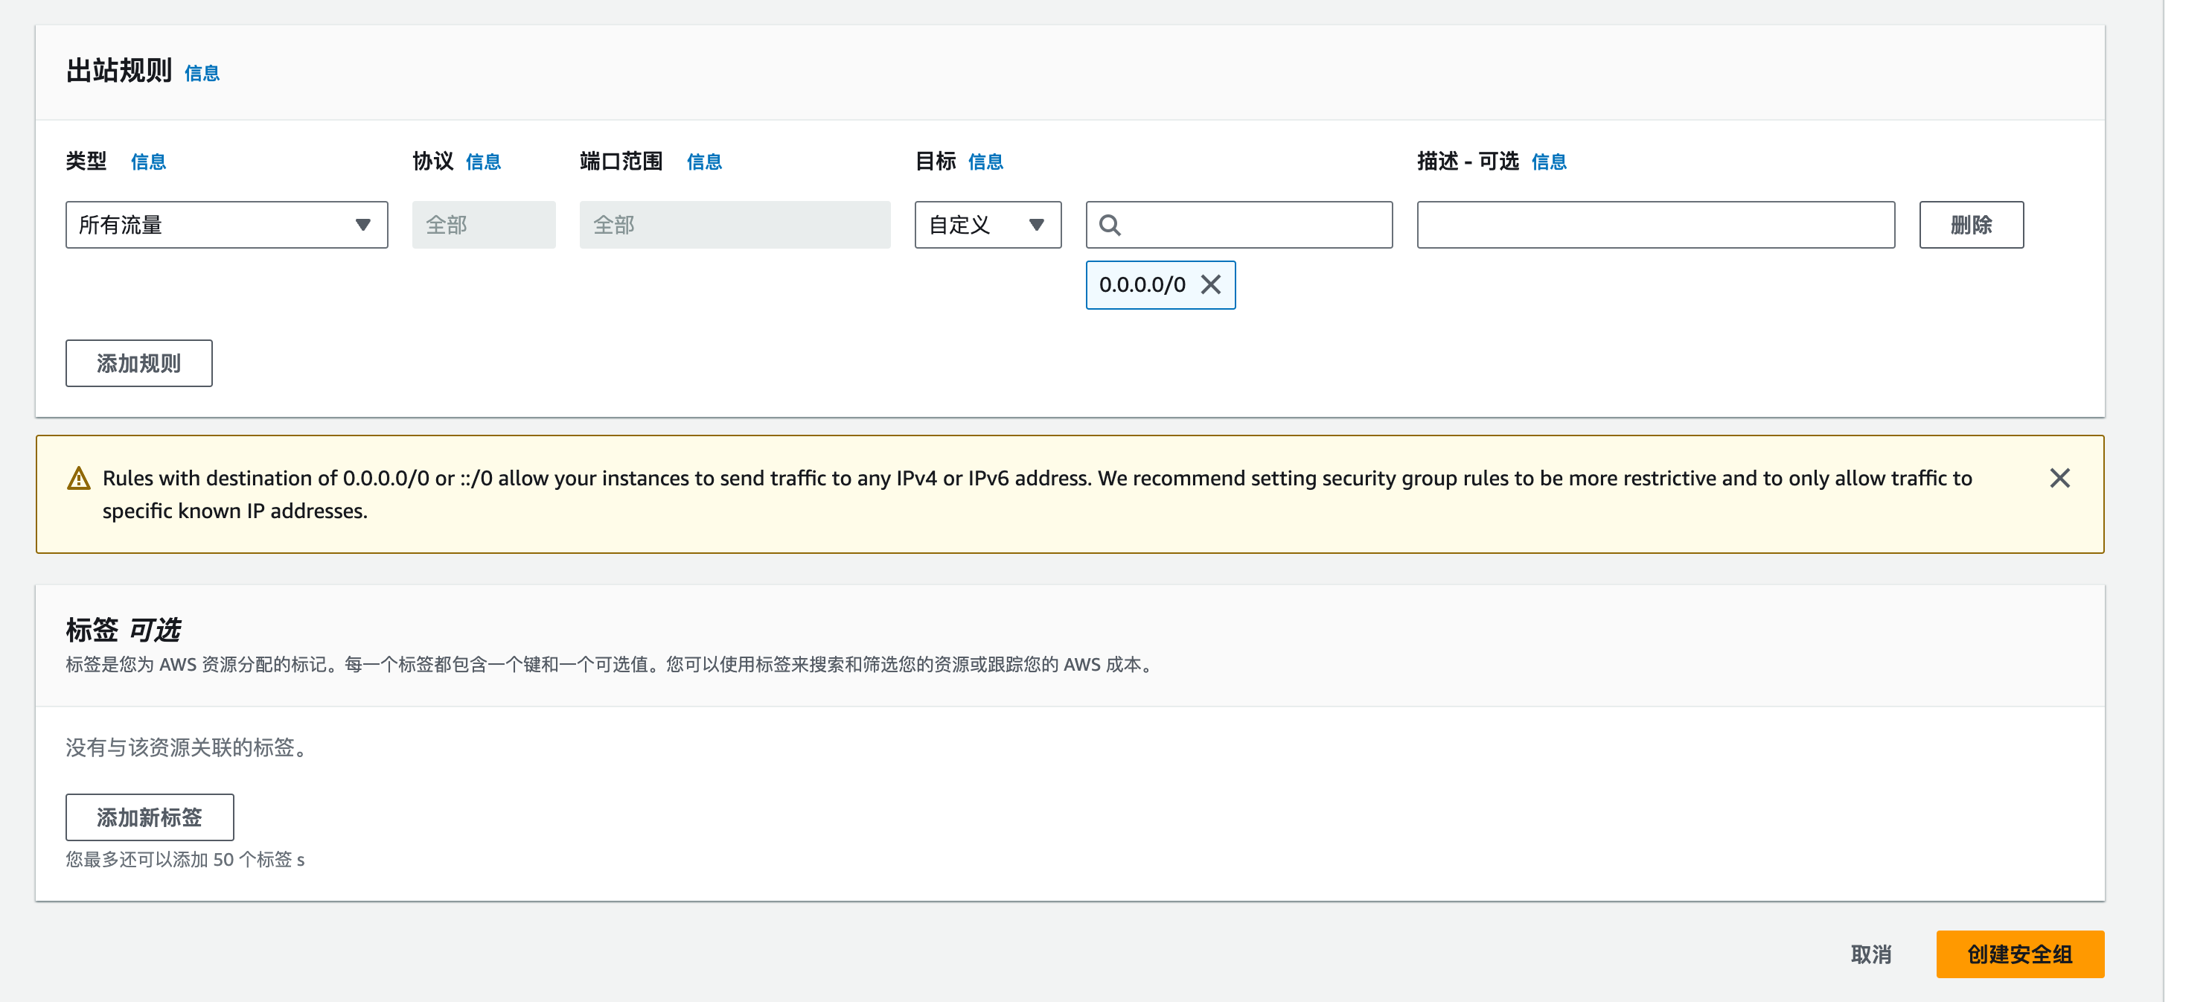Click the disabled 全部 protocol field
Image resolution: width=2212 pixels, height=1002 pixels.
click(484, 225)
